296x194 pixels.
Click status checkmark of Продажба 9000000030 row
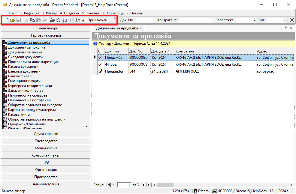101,57
